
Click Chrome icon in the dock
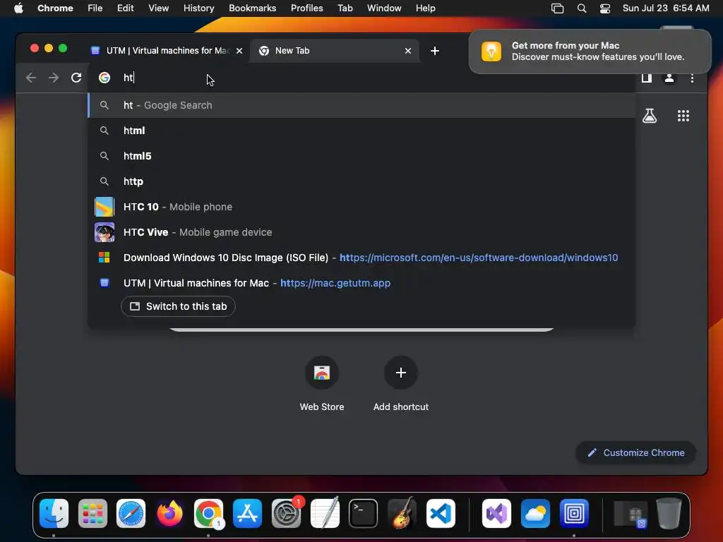click(208, 513)
